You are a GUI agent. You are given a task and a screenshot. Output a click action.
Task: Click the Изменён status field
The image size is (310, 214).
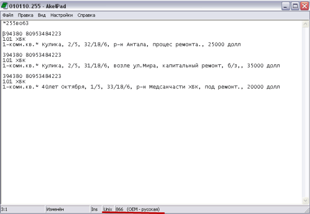(x=67, y=209)
